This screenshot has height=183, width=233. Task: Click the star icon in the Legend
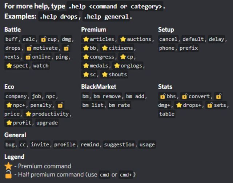(9, 166)
